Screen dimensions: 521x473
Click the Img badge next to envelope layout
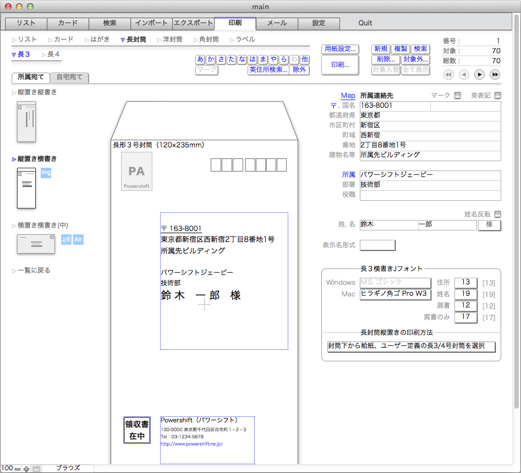coord(46,173)
